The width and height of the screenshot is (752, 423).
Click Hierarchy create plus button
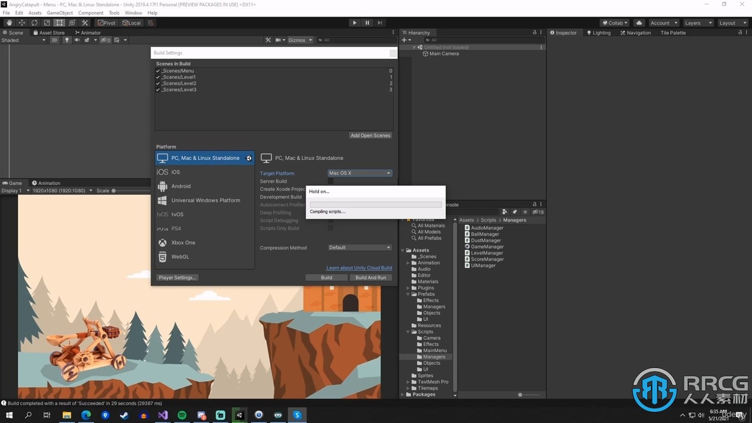tap(405, 40)
